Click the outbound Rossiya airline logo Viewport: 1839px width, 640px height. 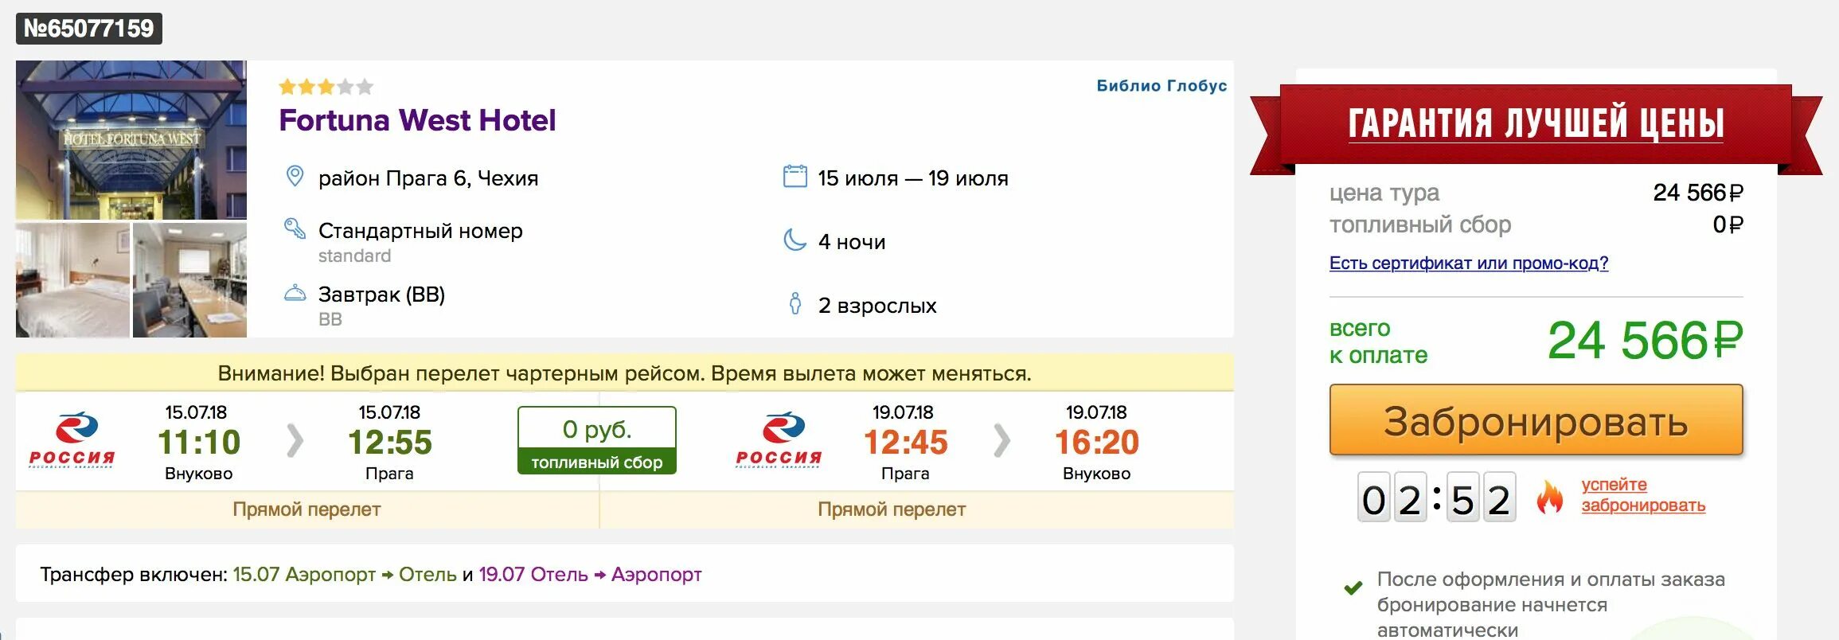point(72,439)
